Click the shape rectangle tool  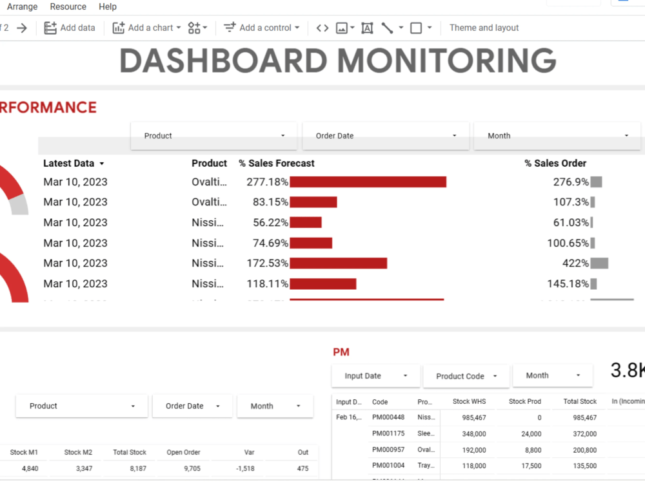click(x=415, y=28)
